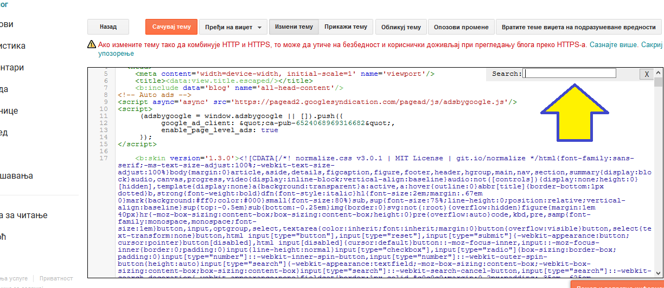Viewport: 664px width, 288px height.
Task: Click the closing </script> tag line
Action: (137, 144)
